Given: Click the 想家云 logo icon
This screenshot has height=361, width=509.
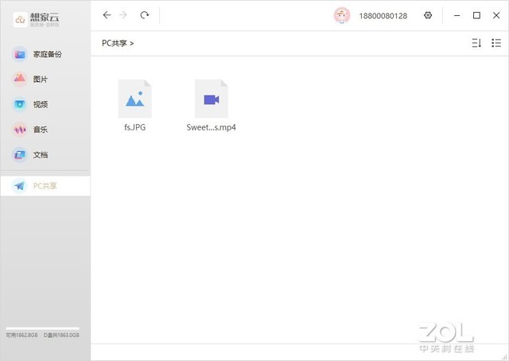Looking at the screenshot, I should tap(20, 19).
